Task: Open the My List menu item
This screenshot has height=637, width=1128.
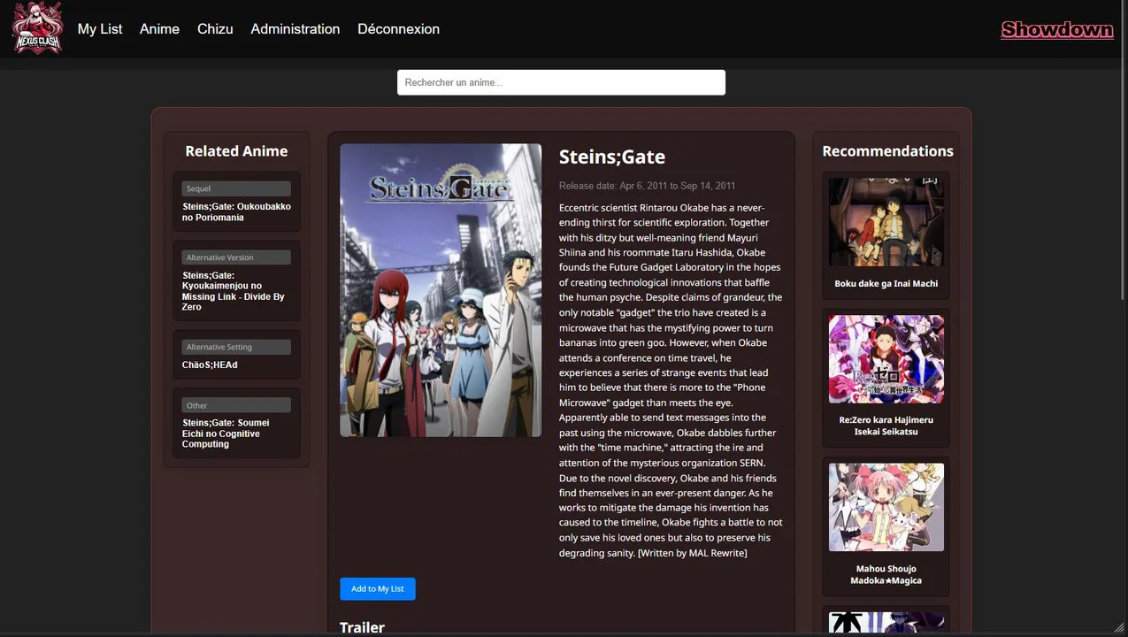Action: [100, 29]
